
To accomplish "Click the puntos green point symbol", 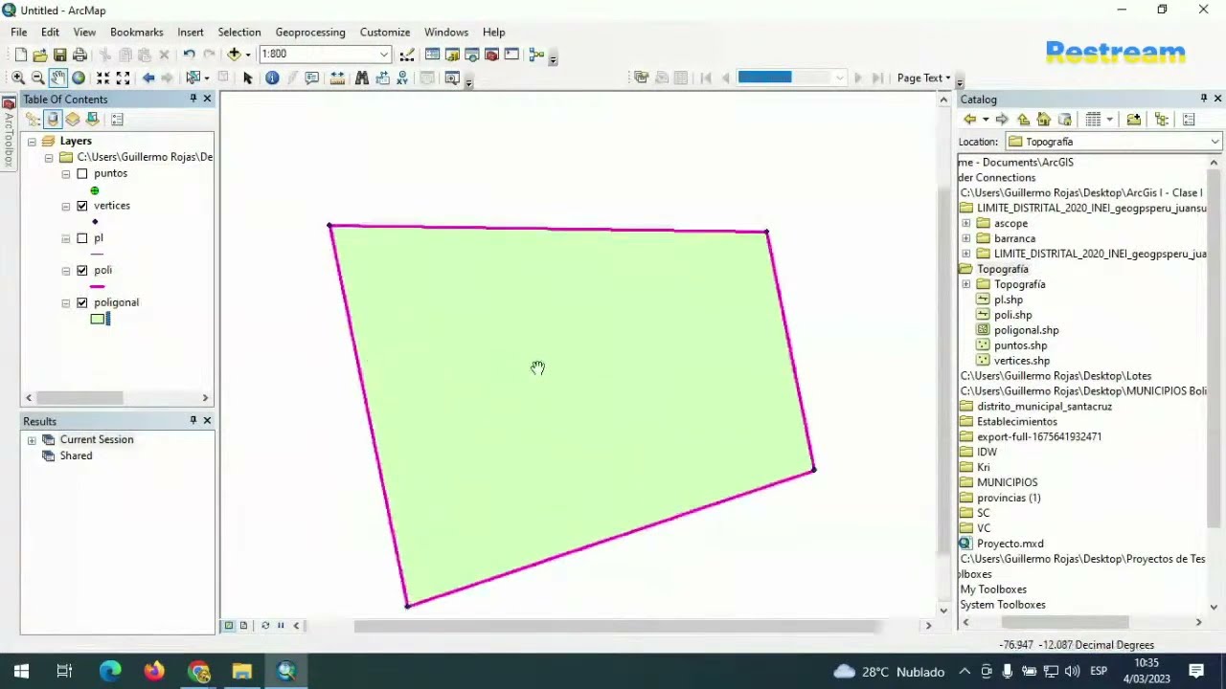I will pyautogui.click(x=94, y=190).
